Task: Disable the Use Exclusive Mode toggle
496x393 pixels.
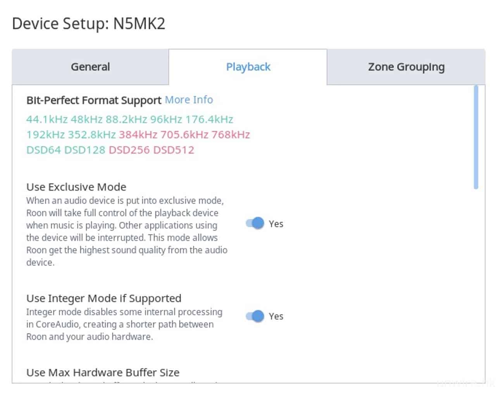Action: tap(255, 224)
